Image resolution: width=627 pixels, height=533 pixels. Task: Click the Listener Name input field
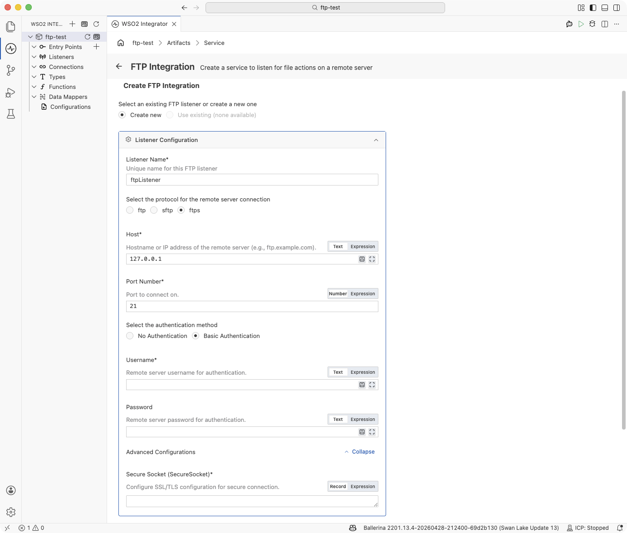click(252, 180)
